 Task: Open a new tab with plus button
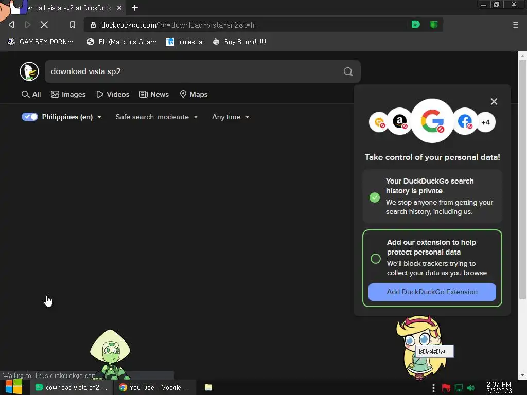pyautogui.click(x=135, y=8)
